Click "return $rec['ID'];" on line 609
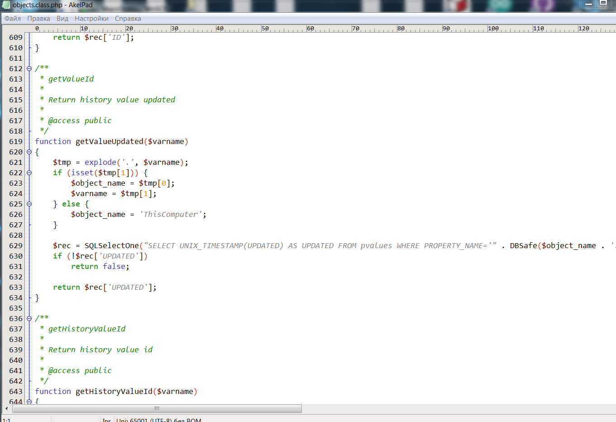Screen dimensions: 616x422 click(x=93, y=37)
